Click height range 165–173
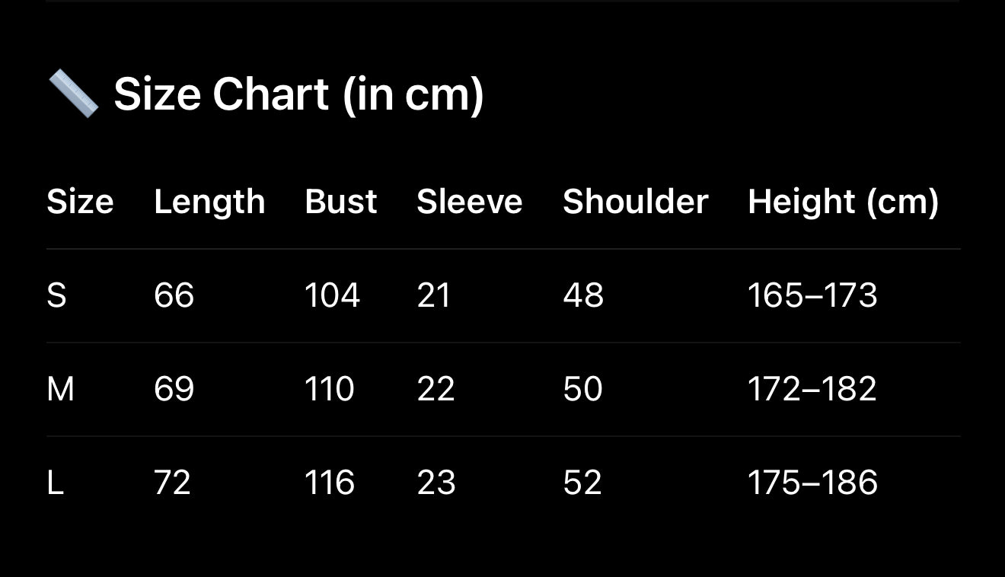The width and height of the screenshot is (1005, 577). [x=813, y=295]
